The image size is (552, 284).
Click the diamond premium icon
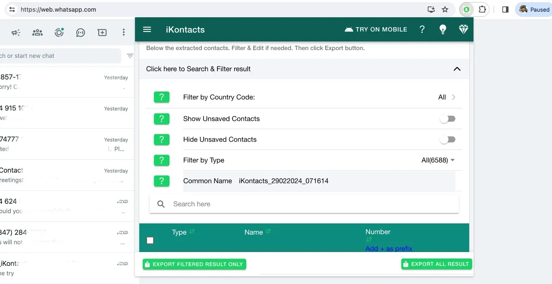pyautogui.click(x=464, y=29)
